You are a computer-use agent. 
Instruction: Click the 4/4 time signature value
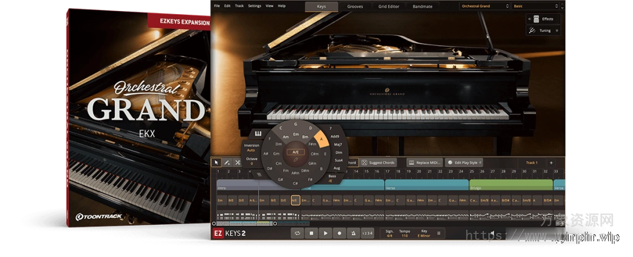389,235
